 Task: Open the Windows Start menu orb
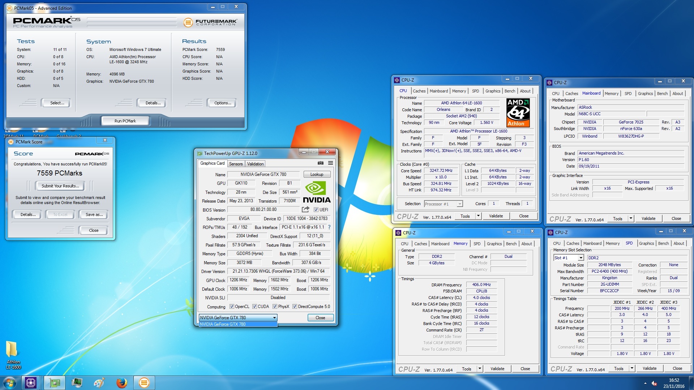[x=10, y=383]
